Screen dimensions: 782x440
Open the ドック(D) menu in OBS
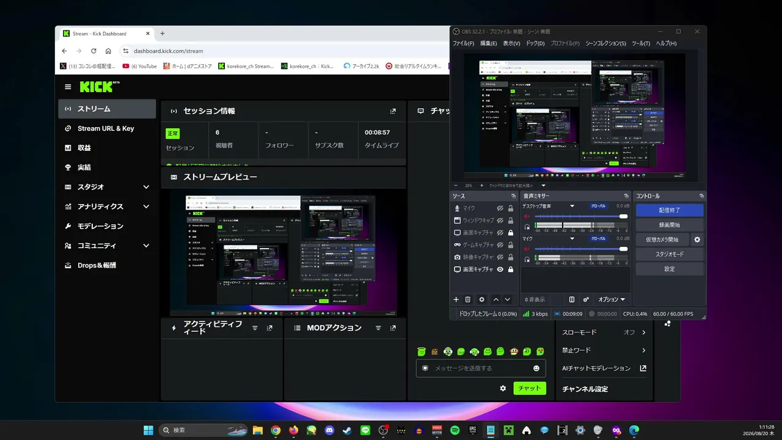click(x=535, y=43)
